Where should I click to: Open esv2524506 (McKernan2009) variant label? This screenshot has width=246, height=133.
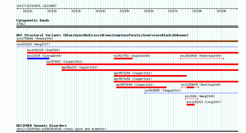click(x=201, y=56)
